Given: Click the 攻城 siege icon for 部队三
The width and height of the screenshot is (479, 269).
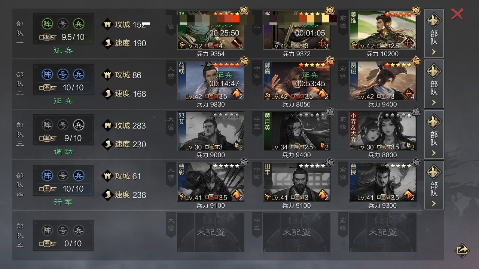Looking at the screenshot, I should 108,126.
